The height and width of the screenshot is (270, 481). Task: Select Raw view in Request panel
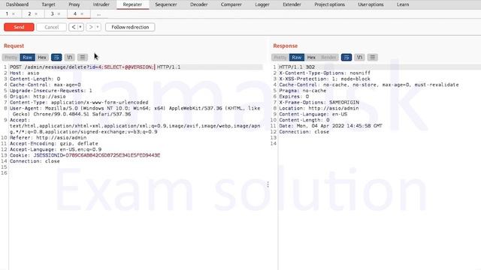tap(27, 57)
